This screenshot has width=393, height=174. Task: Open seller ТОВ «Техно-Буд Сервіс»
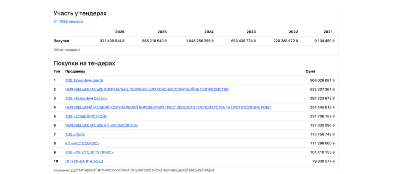(86, 98)
